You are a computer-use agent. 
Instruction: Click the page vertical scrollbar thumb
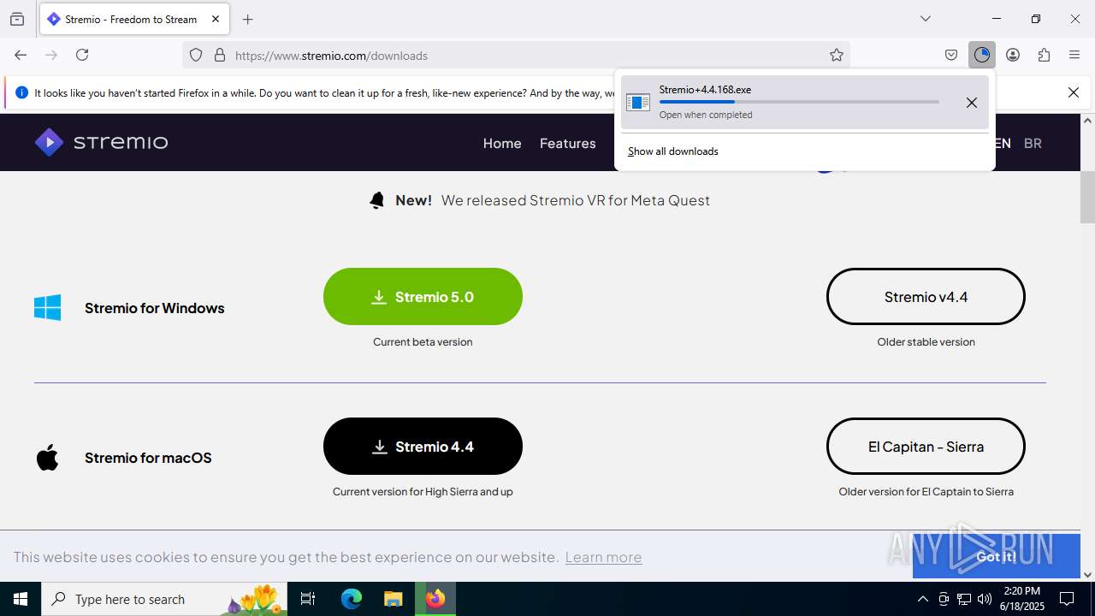coord(1087,196)
